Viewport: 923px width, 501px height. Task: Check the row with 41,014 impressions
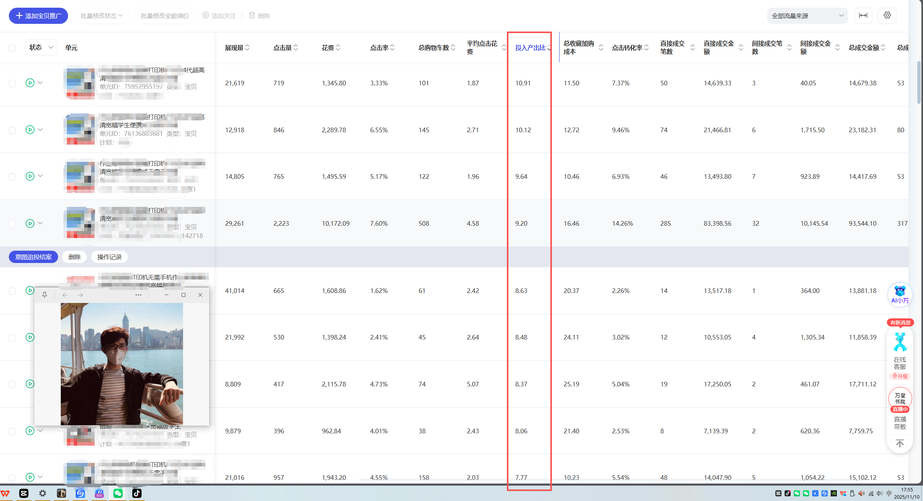[12, 291]
